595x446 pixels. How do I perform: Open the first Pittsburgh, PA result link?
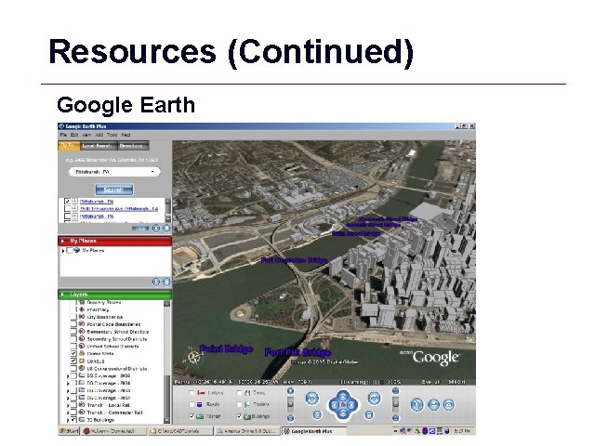[97, 202]
